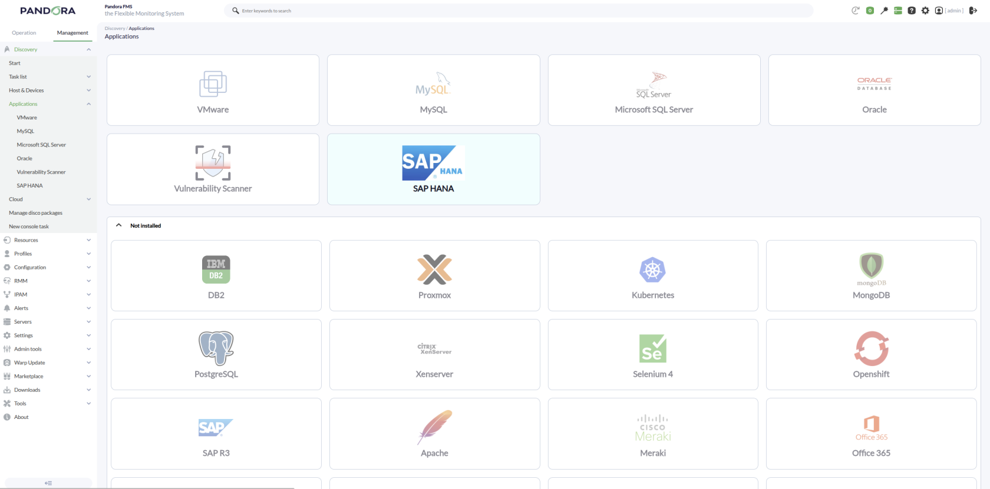
Task: Open the About page from sidebar
Action: [21, 417]
